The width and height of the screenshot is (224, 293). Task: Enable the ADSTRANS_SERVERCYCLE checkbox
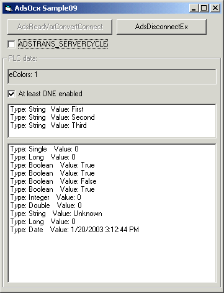pyautogui.click(x=11, y=44)
